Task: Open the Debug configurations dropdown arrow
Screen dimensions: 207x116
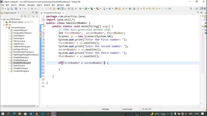Action: coord(83,9)
